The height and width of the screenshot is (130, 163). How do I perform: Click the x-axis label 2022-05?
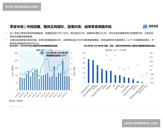pyautogui.click(x=17, y=95)
